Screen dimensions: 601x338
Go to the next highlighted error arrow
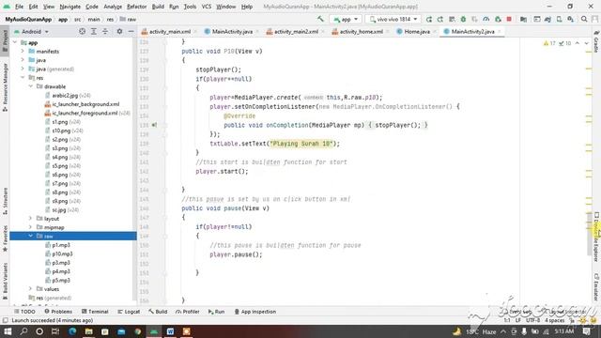pyautogui.click(x=587, y=43)
